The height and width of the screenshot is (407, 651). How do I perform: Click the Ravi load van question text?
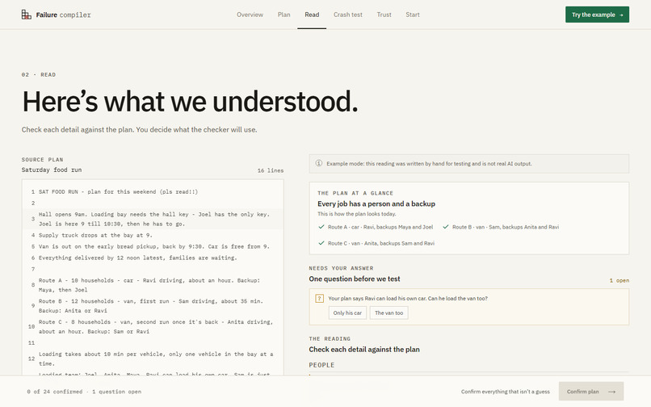(x=408, y=298)
